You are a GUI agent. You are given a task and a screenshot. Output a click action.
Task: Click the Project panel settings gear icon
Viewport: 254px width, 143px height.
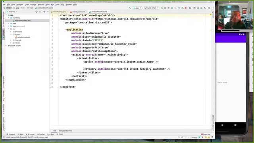[x=44, y=12]
